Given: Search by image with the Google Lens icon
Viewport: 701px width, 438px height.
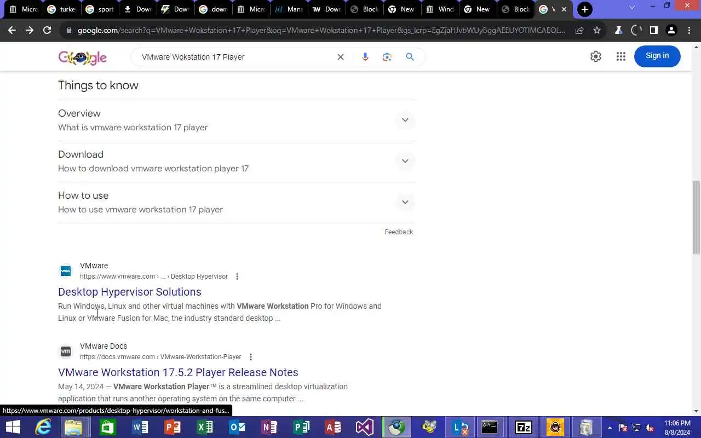Looking at the screenshot, I should 387,57.
